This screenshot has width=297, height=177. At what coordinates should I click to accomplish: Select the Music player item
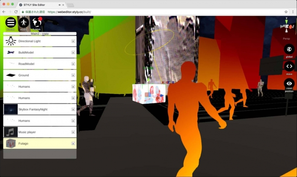40,132
